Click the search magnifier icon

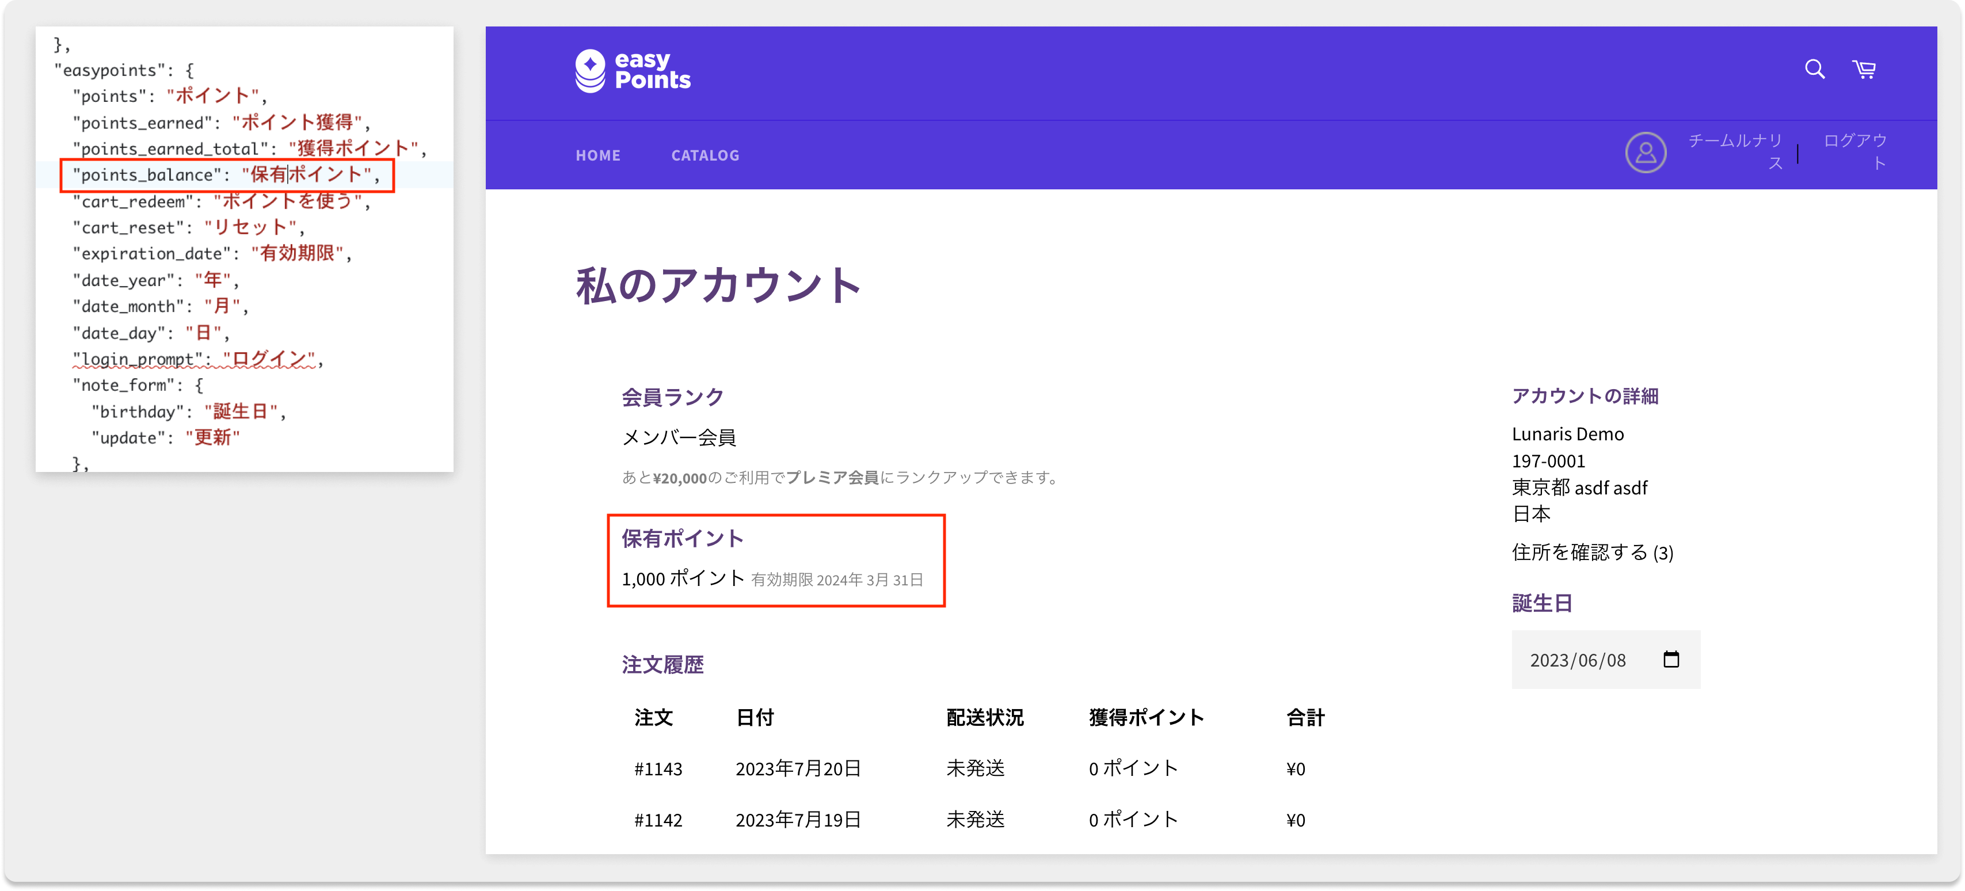pyautogui.click(x=1815, y=70)
